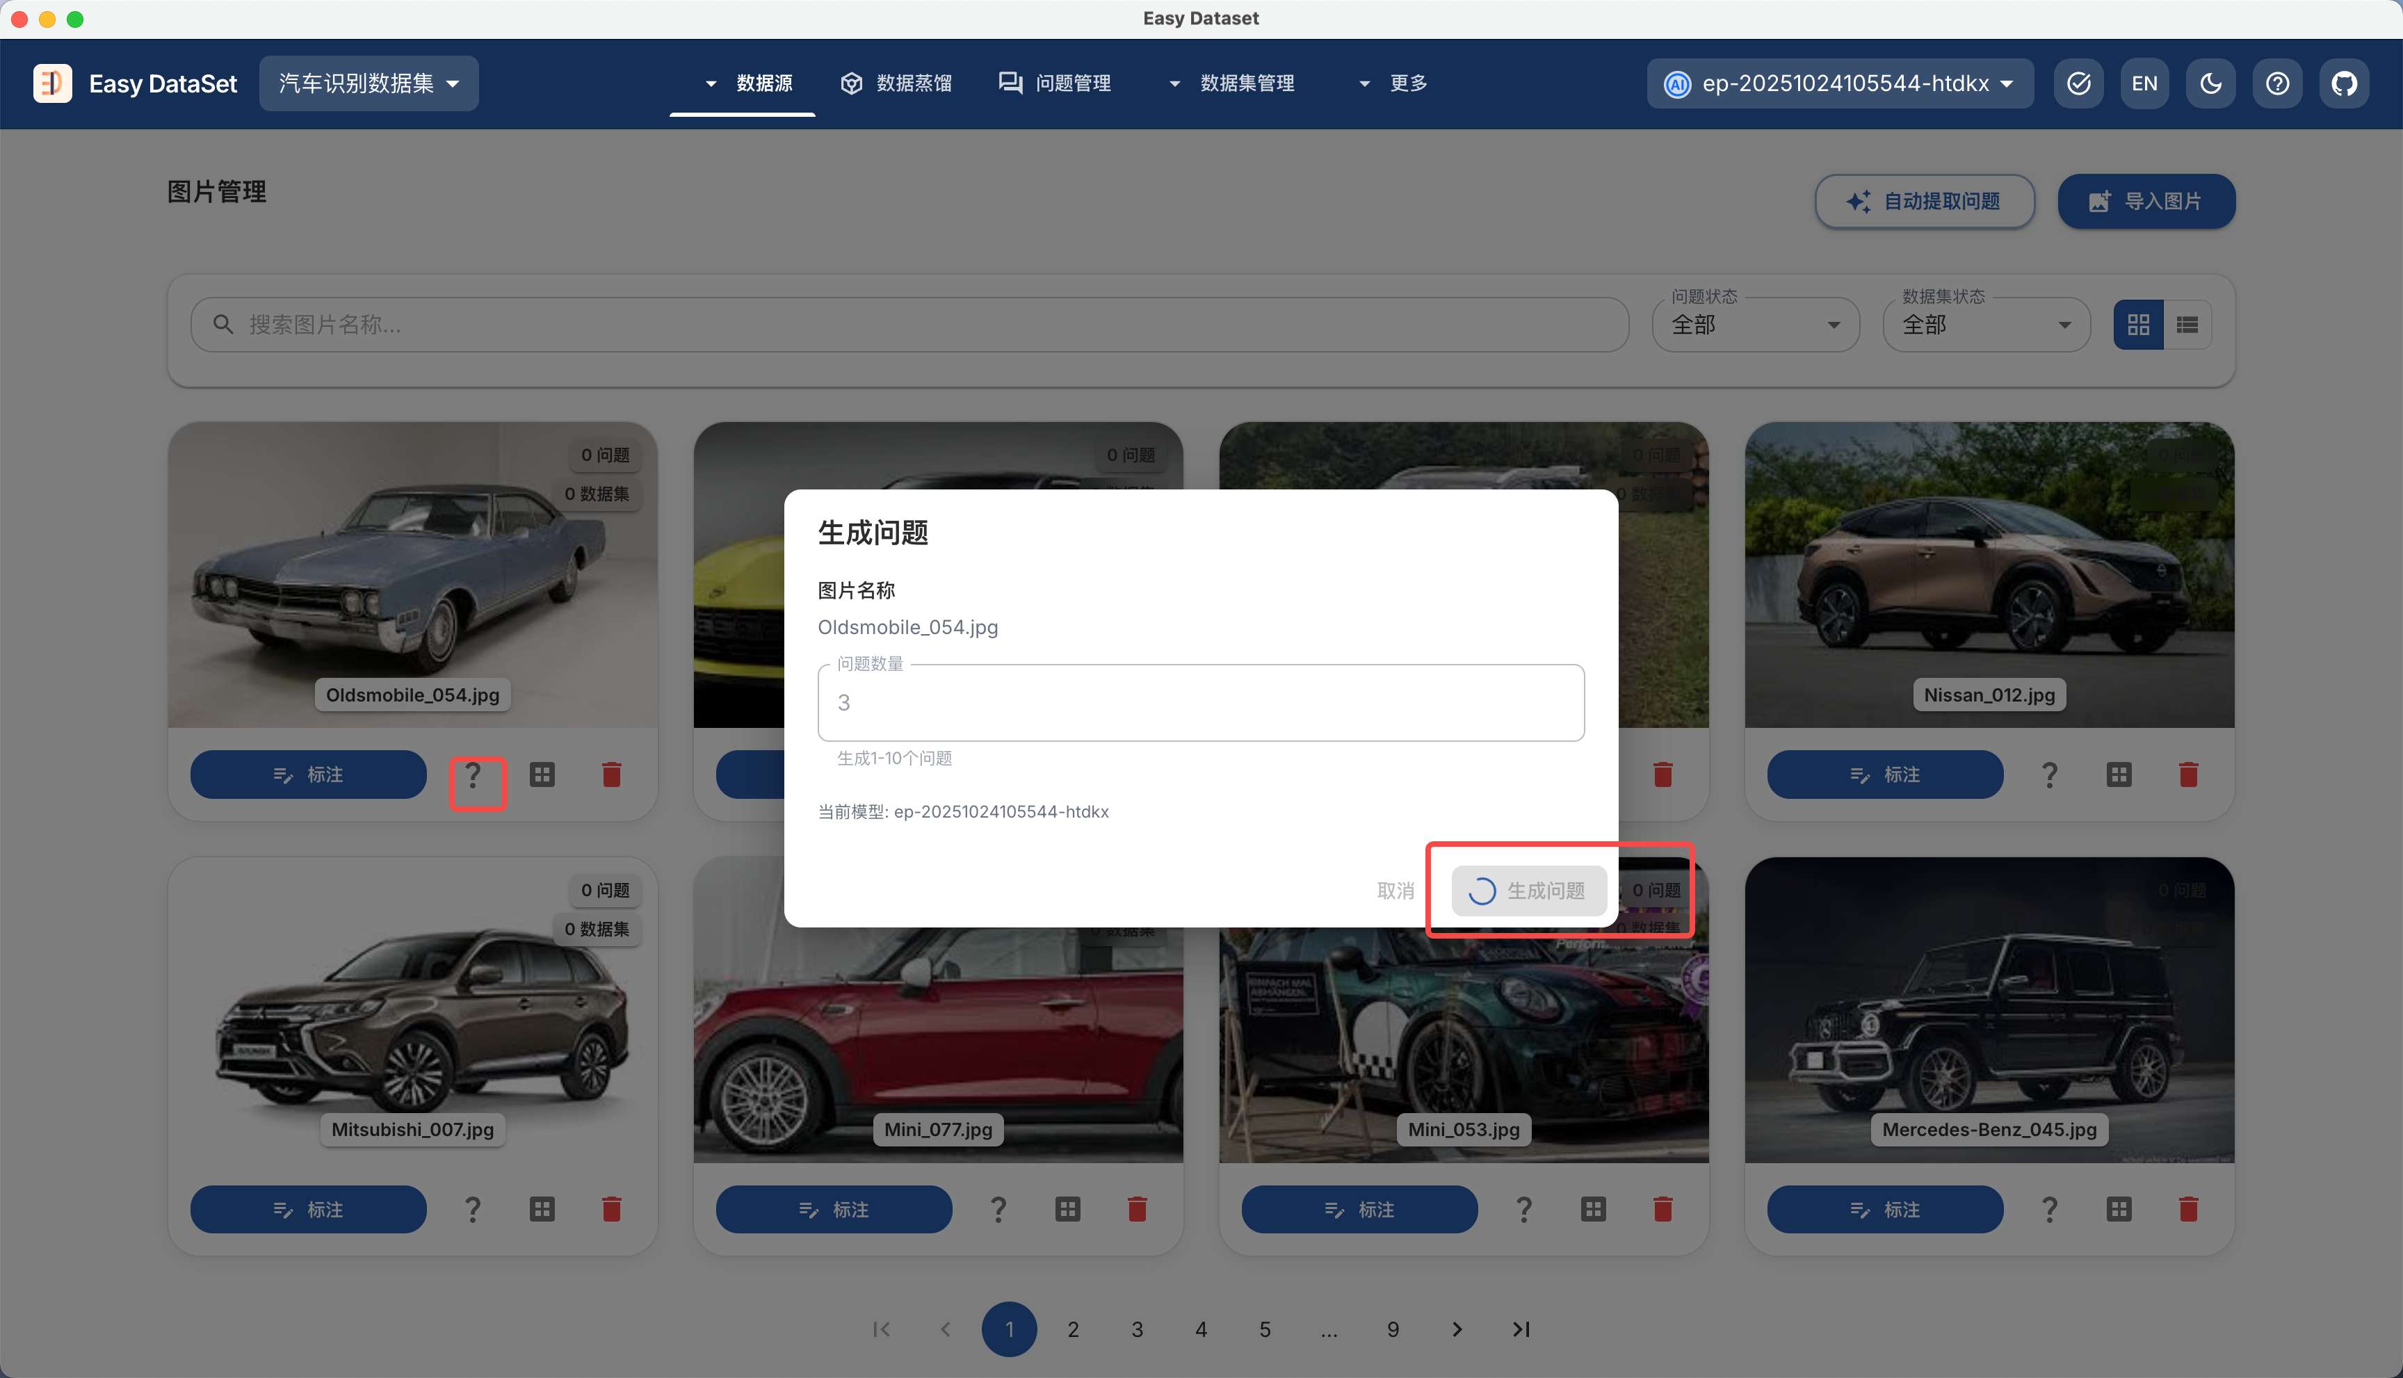Viewport: 2403px width, 1378px height.
Task: Switch to list view layout
Action: click(x=2187, y=325)
